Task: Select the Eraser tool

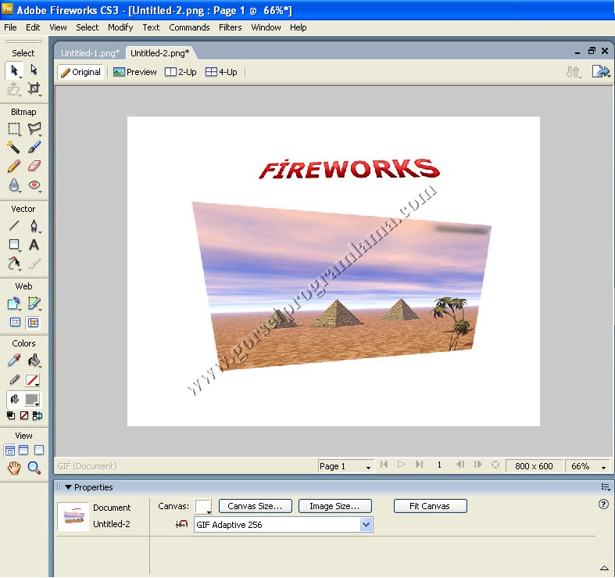Action: [x=34, y=166]
